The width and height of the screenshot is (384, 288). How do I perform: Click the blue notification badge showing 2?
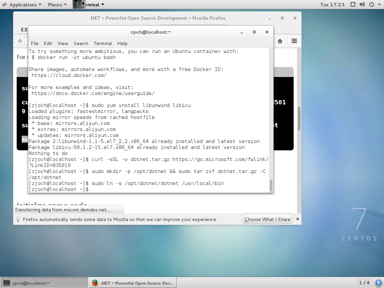pyautogui.click(x=379, y=283)
